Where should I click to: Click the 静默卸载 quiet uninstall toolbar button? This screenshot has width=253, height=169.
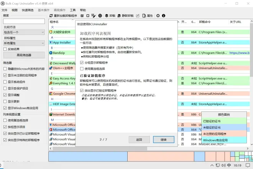[x=125, y=16]
